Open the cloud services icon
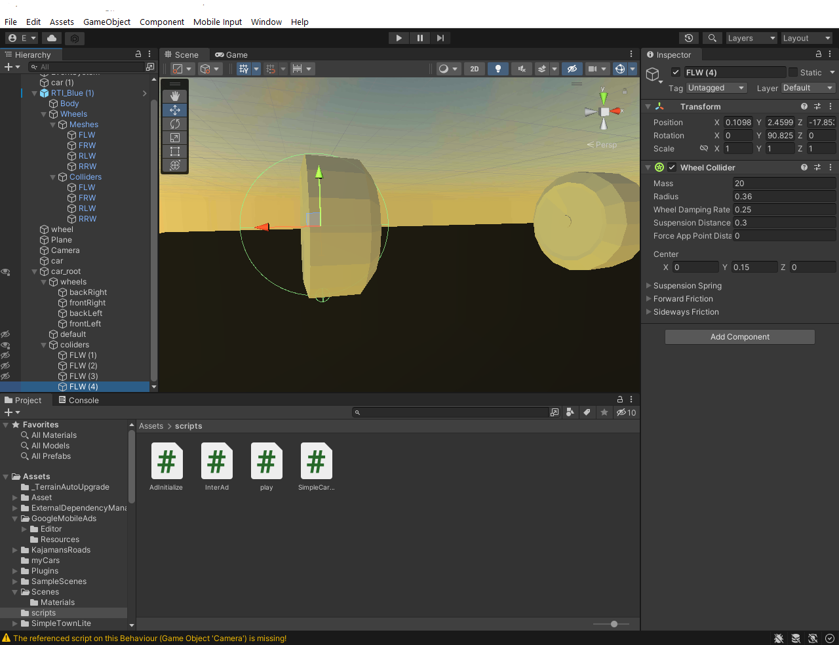The height and width of the screenshot is (645, 839). coord(52,38)
